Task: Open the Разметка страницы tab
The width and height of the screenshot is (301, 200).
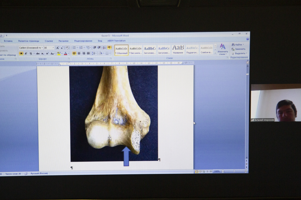Action: click(x=29, y=41)
